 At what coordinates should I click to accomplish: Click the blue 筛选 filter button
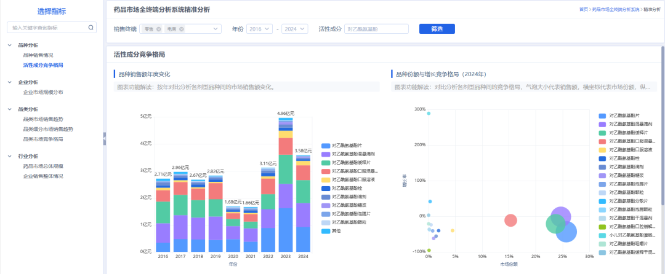point(437,29)
